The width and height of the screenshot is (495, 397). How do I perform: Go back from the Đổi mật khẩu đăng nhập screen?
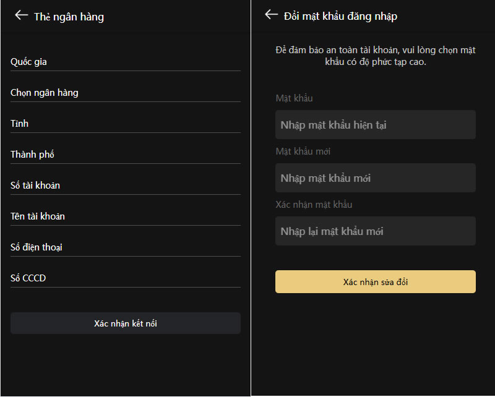[271, 15]
